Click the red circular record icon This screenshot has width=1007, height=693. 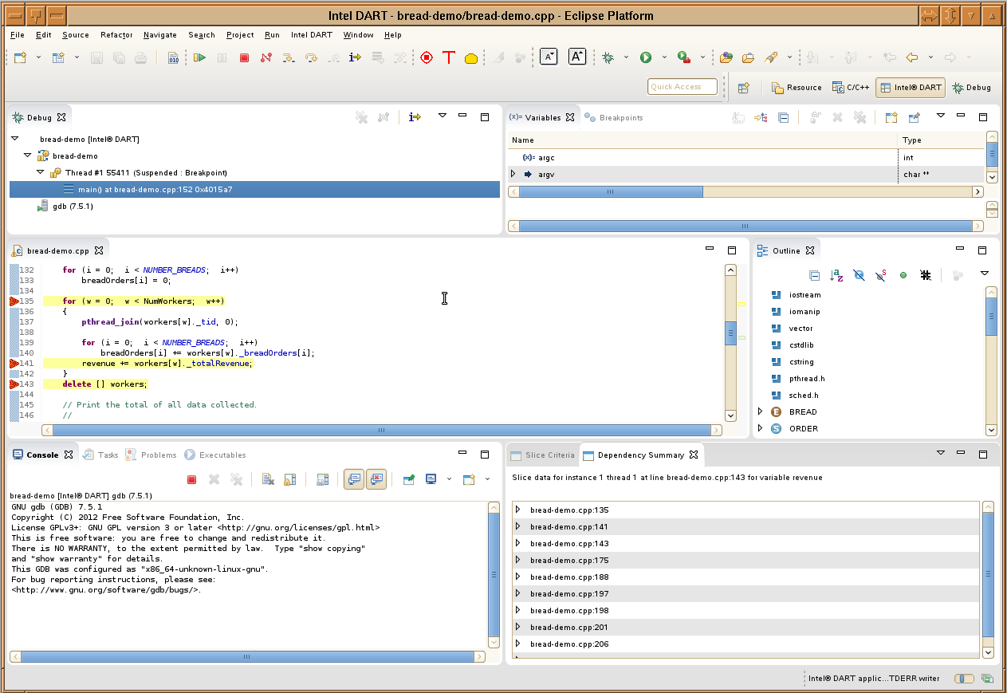[427, 57]
